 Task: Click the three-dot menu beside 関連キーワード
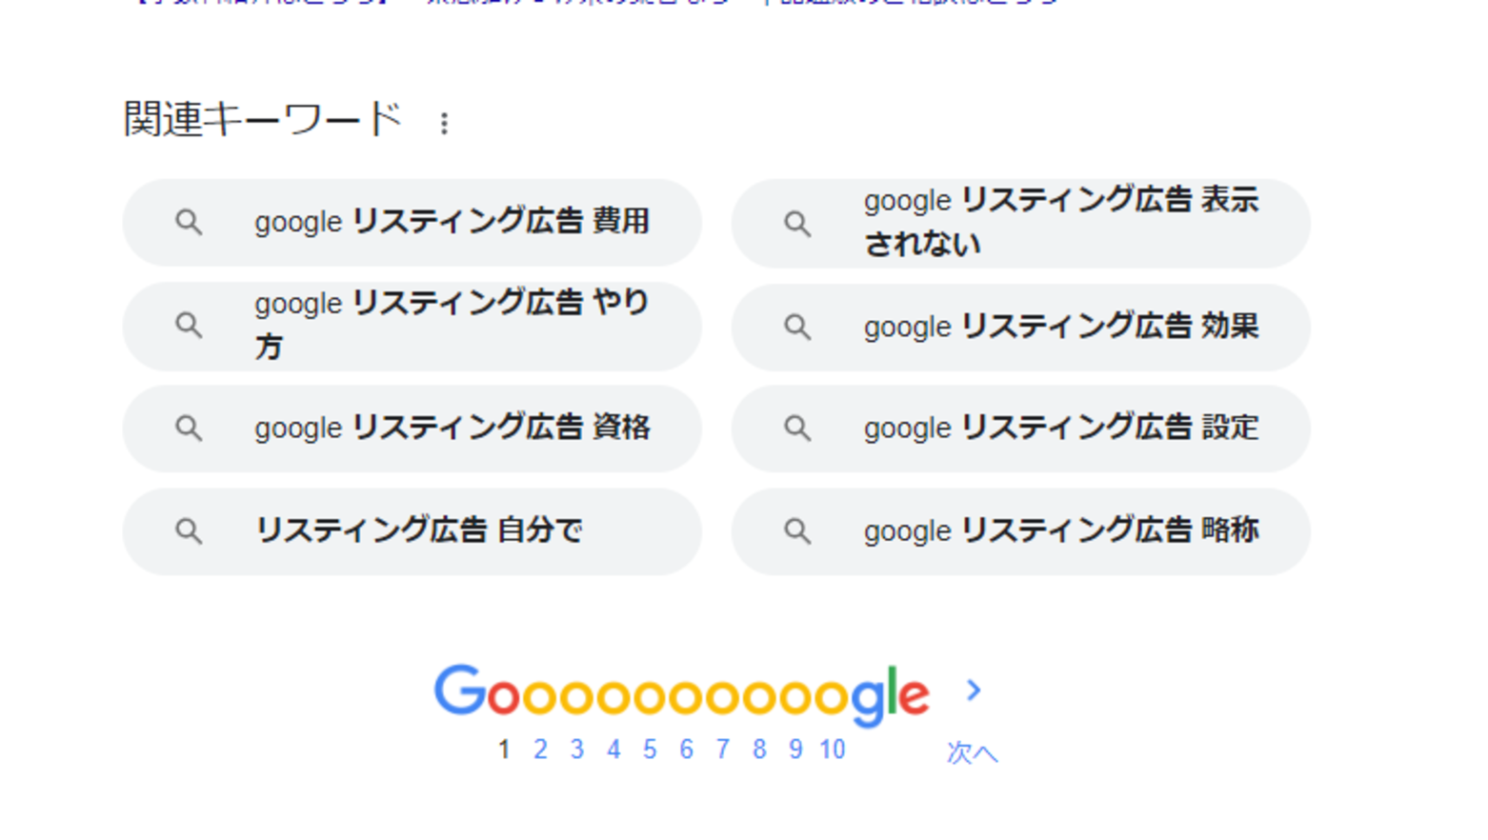[x=444, y=123]
